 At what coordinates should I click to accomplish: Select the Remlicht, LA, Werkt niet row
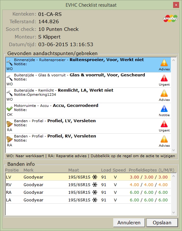[88, 95]
